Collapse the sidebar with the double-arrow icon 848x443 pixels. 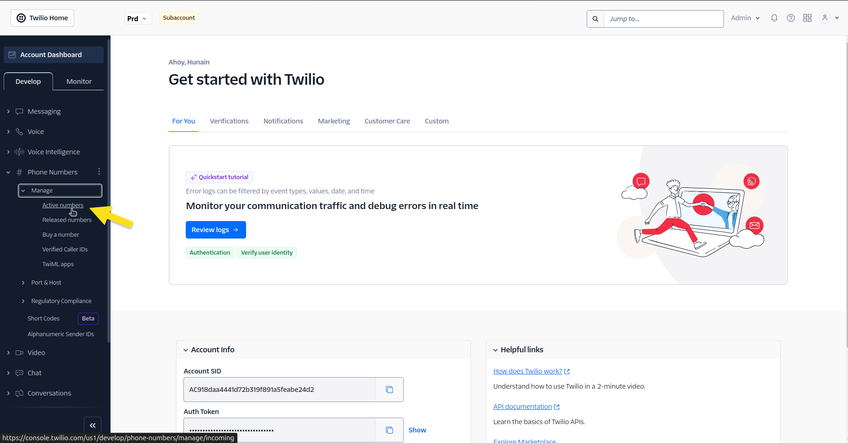coord(93,426)
